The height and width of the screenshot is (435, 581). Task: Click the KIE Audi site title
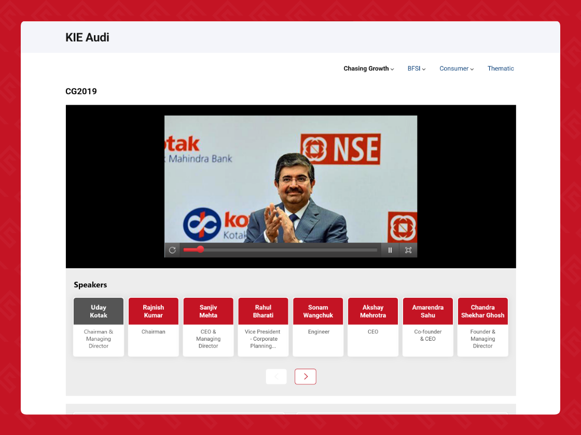87,37
